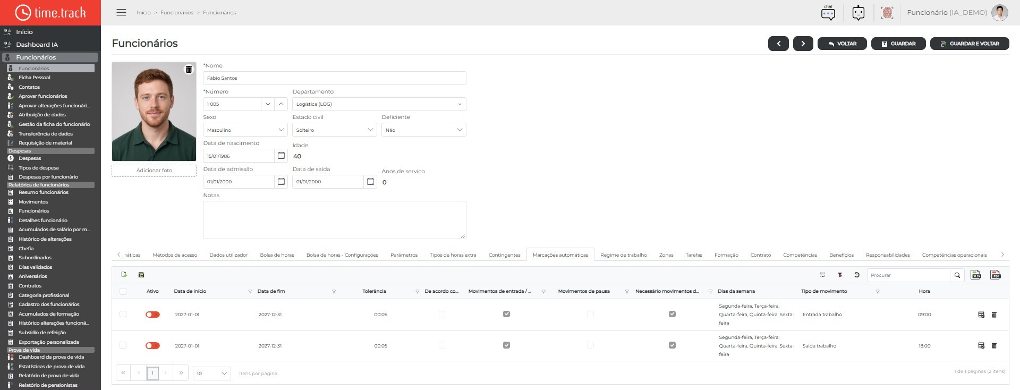The width and height of the screenshot is (1020, 390).
Task: Open the exit date calendar picker
Action: click(x=371, y=182)
